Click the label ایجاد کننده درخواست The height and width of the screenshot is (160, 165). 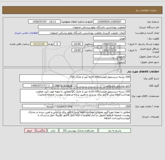pos(147,33)
